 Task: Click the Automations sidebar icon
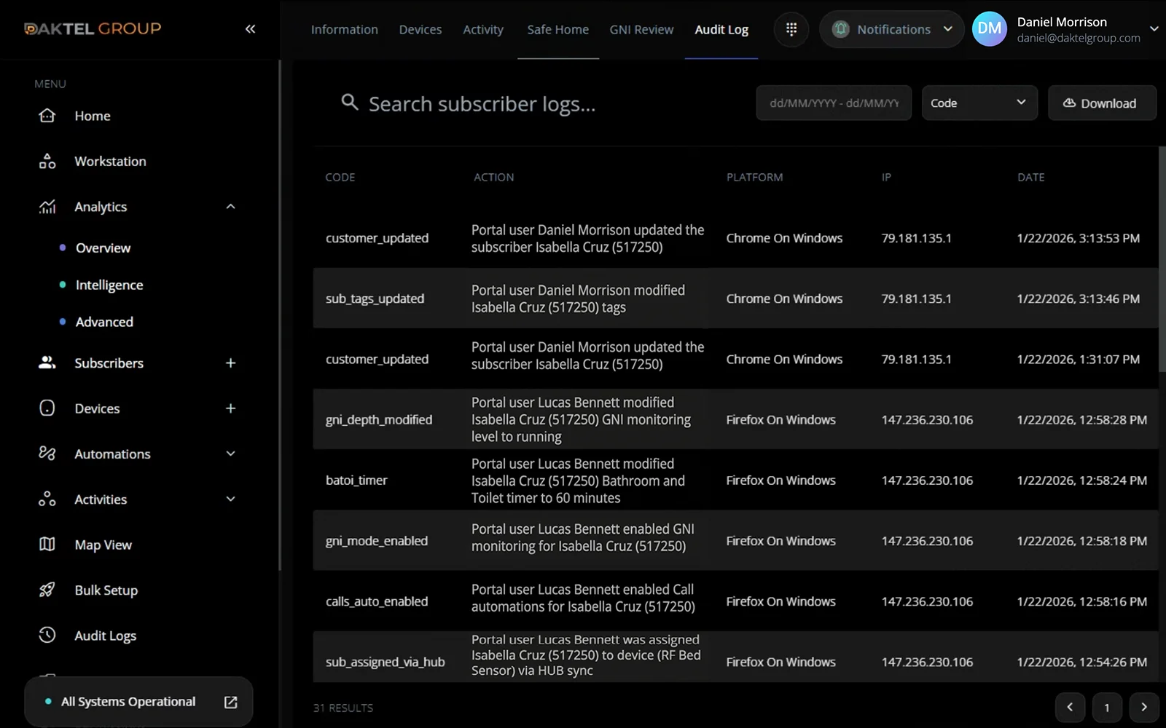click(x=47, y=454)
